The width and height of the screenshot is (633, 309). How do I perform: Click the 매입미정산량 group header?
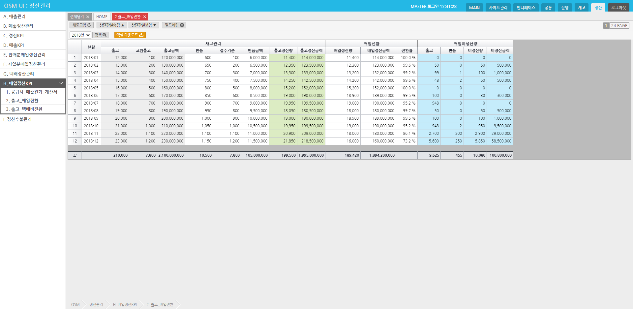pos(466,44)
